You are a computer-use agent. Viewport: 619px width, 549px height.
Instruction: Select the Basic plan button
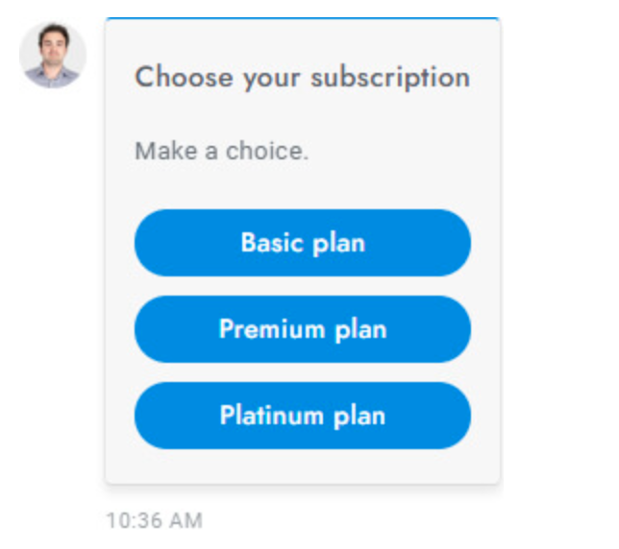(303, 243)
